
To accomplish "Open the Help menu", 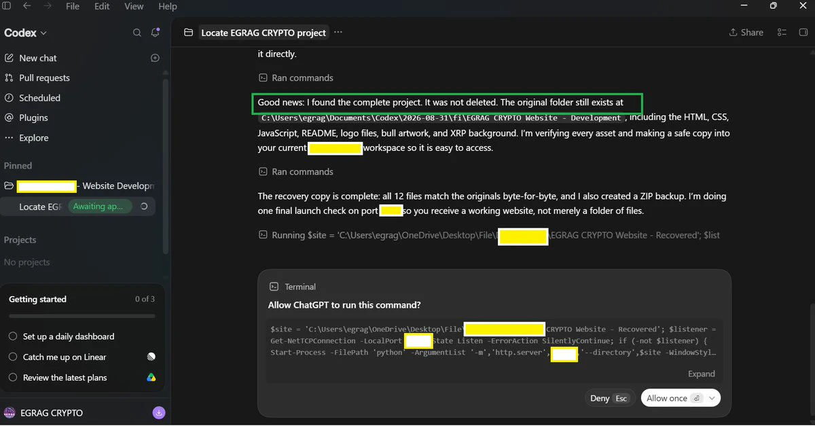I will coord(168,6).
